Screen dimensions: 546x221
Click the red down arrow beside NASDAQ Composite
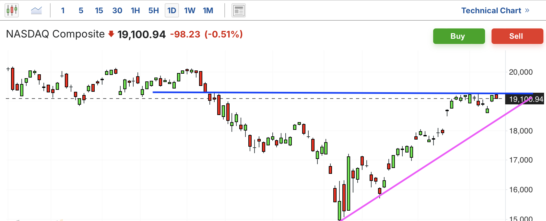(111, 34)
